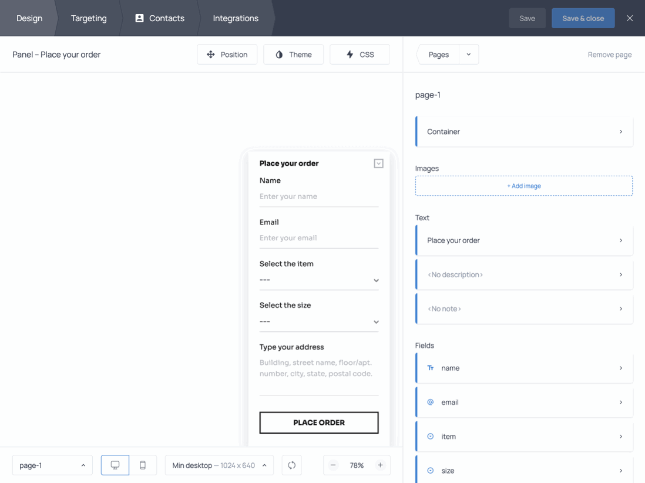Go to the Targeting tab

pyautogui.click(x=89, y=18)
